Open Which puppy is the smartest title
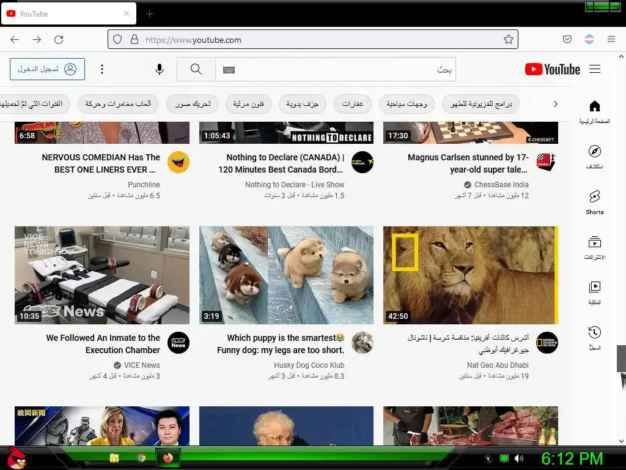 (x=281, y=344)
